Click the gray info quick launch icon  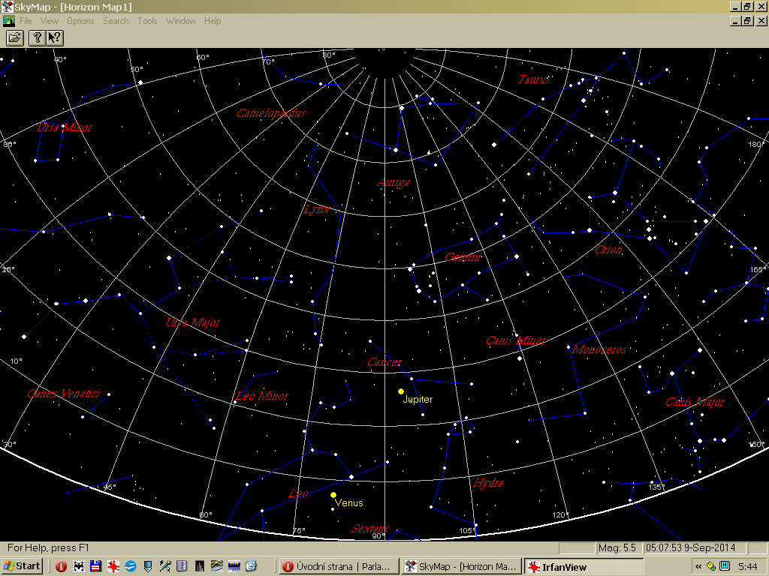182,566
